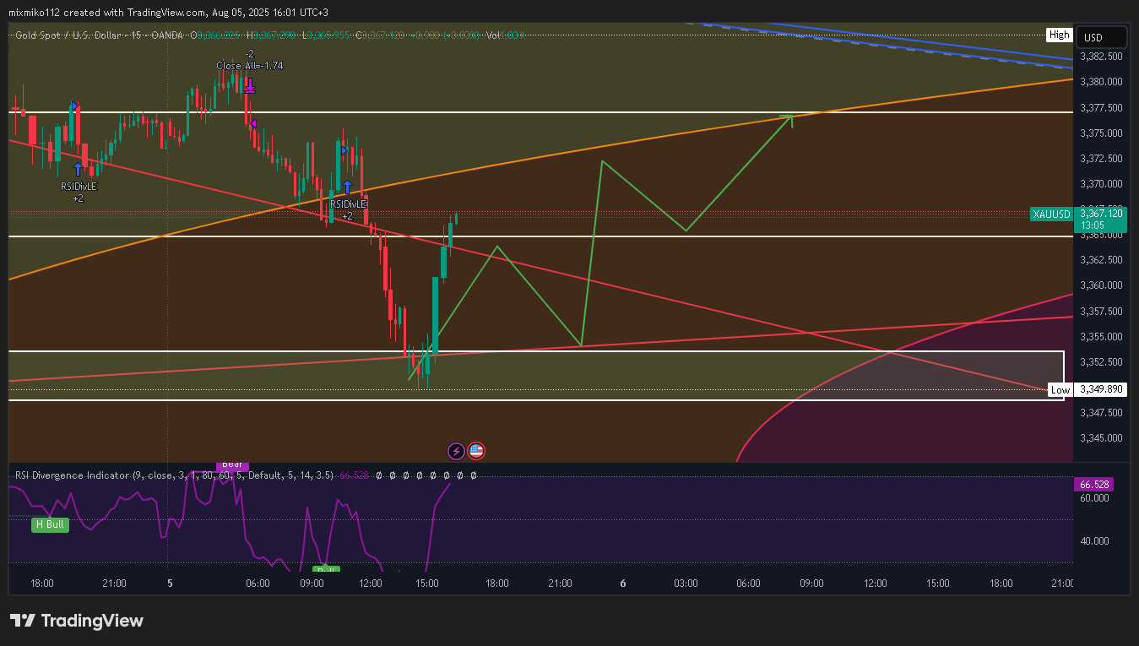Viewport: 1139px width, 646px height.
Task: Click the 3,349.890 low price label
Action: 1102,389
